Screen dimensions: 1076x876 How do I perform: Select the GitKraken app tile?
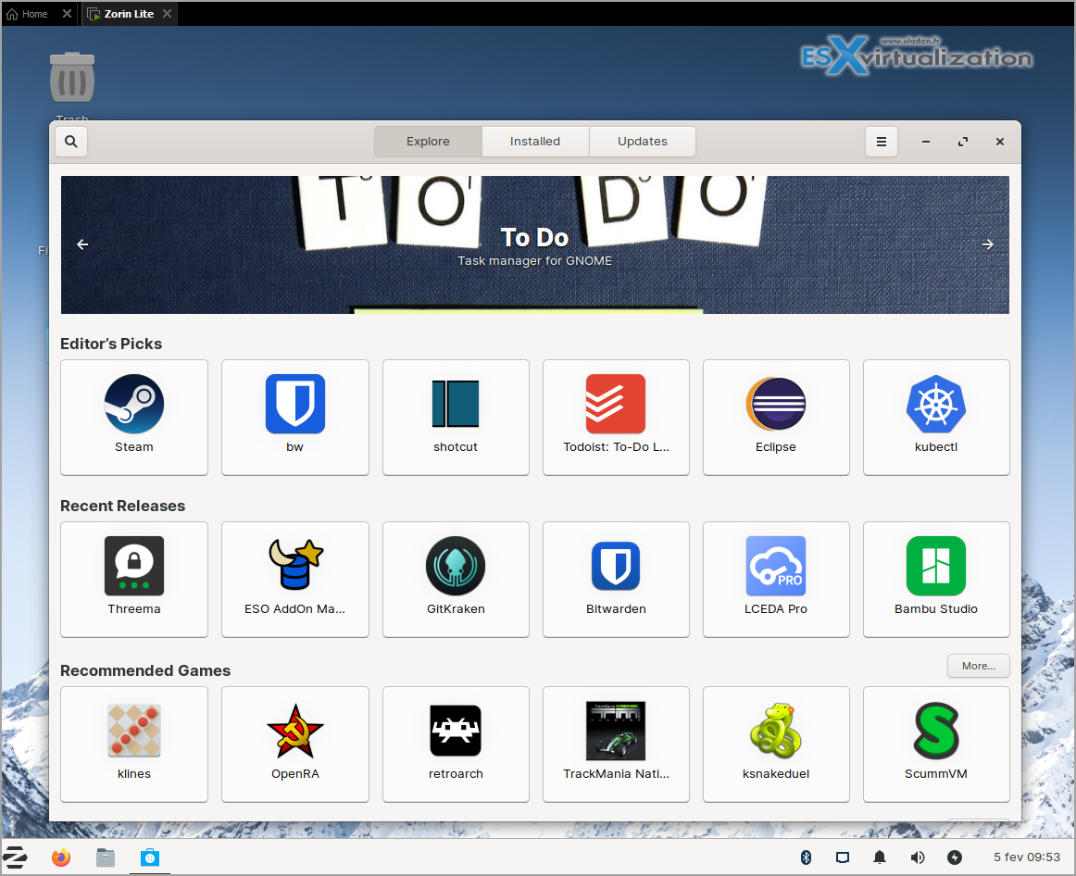pos(456,579)
